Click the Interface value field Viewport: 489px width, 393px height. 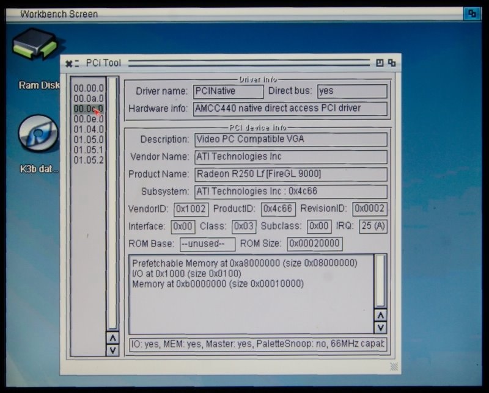[183, 226]
